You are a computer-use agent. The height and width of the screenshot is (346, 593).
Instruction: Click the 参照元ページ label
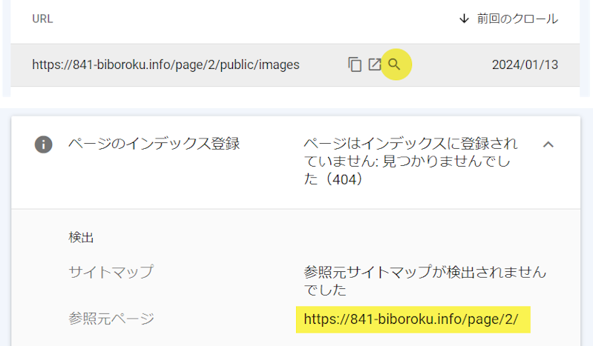pyautogui.click(x=111, y=319)
